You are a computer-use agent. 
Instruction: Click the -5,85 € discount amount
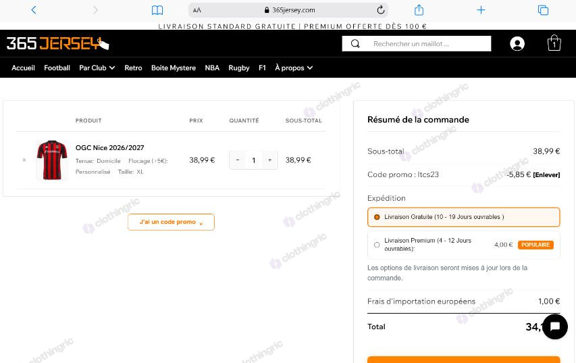coord(519,174)
